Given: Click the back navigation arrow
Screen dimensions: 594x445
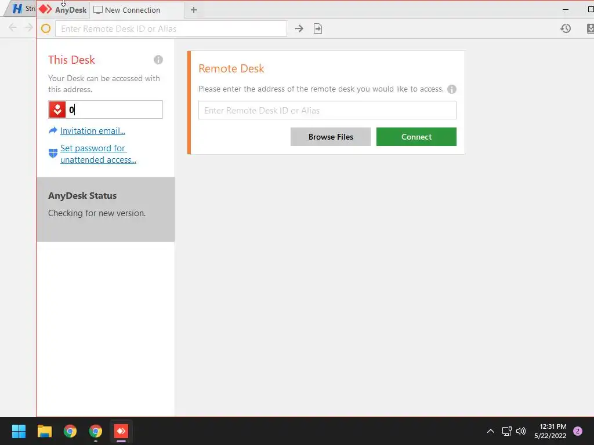Looking at the screenshot, I should [x=13, y=27].
